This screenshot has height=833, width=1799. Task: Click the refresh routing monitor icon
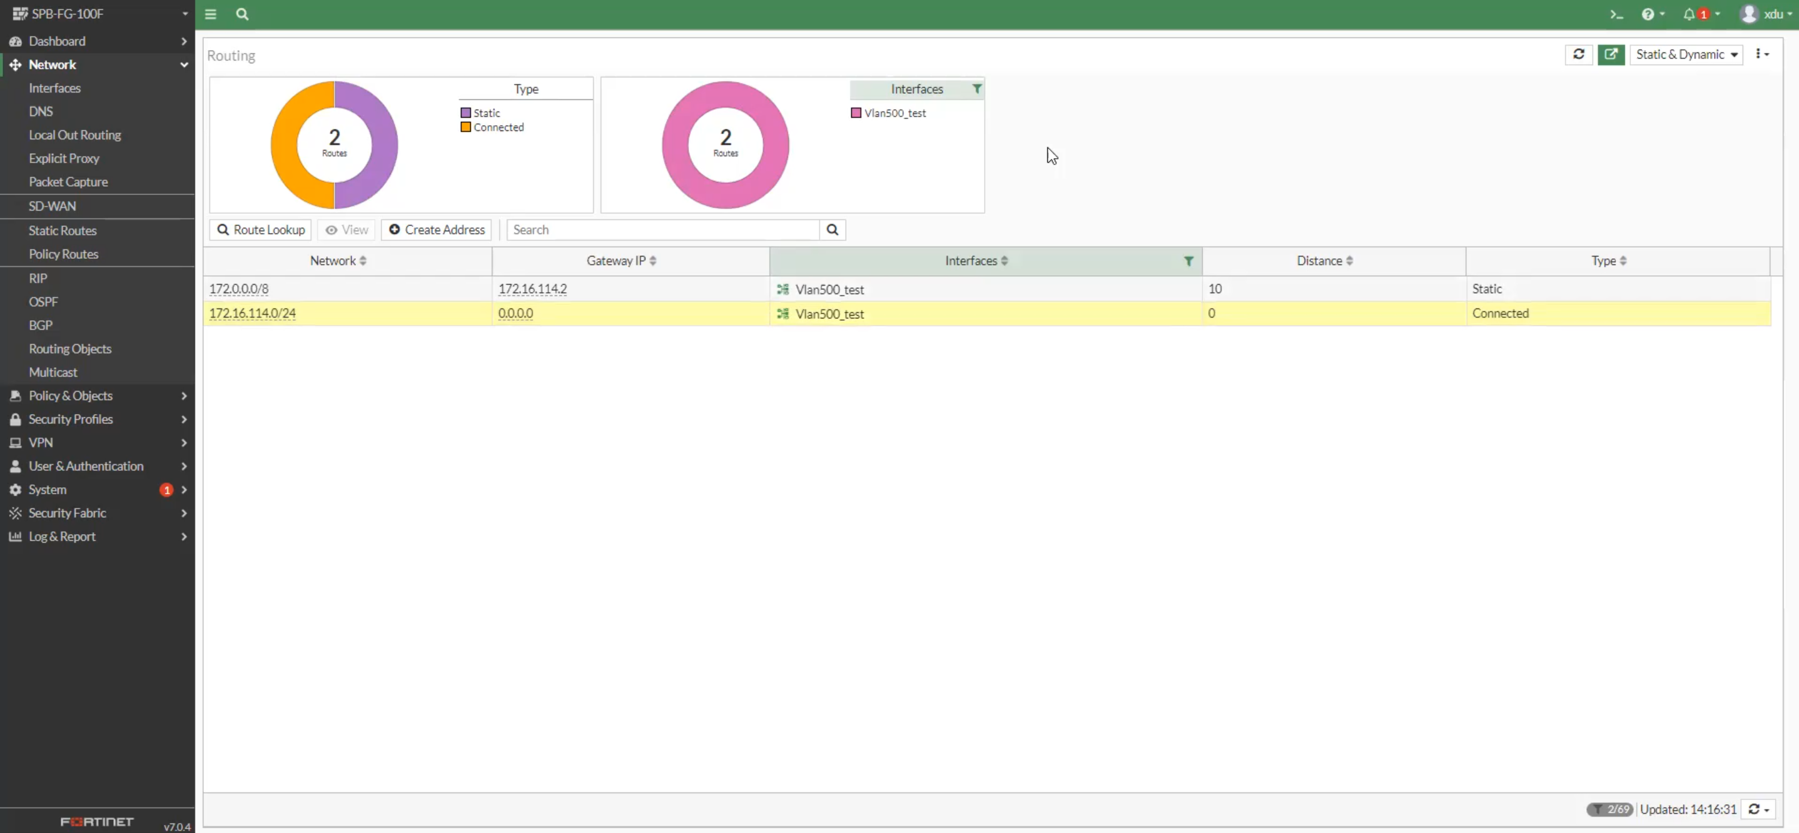click(x=1578, y=54)
